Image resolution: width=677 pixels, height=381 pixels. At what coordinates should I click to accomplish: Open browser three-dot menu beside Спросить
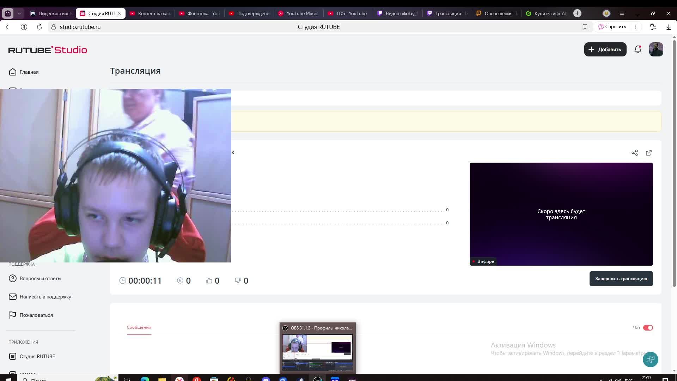pyautogui.click(x=636, y=27)
